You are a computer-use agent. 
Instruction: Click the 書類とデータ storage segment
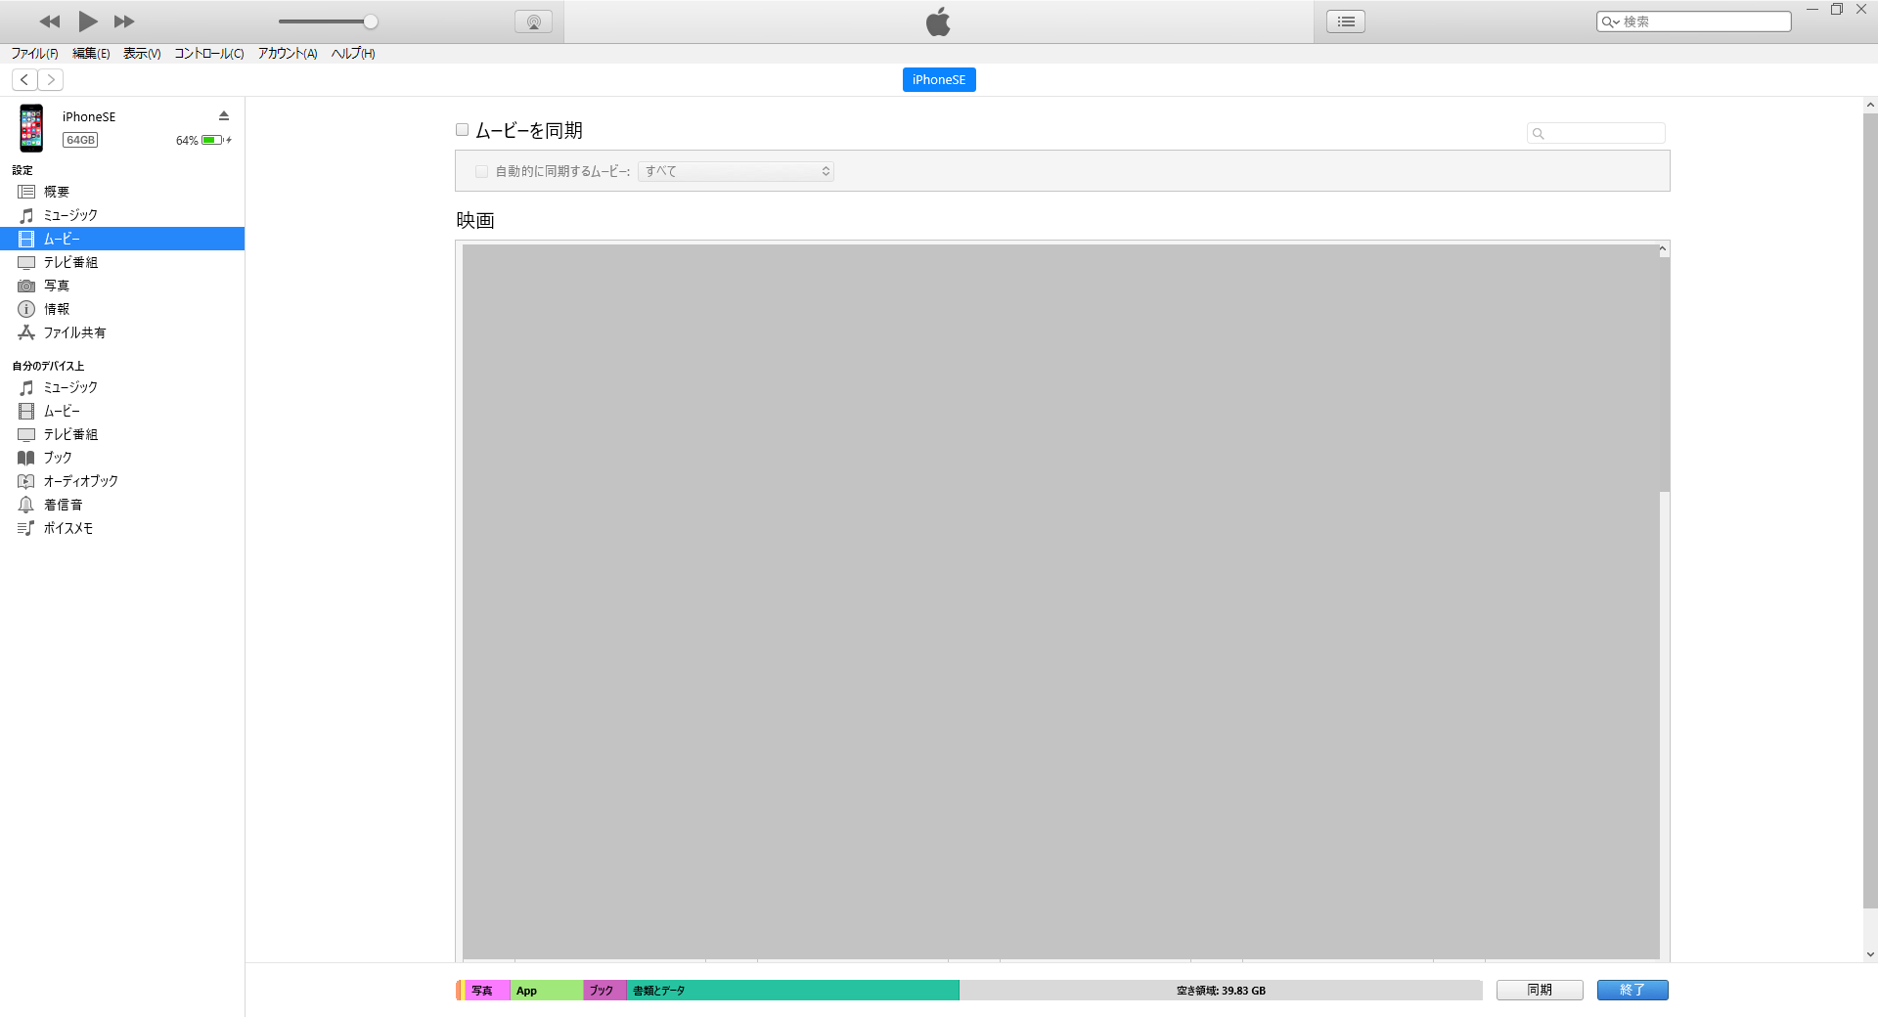[x=793, y=991]
